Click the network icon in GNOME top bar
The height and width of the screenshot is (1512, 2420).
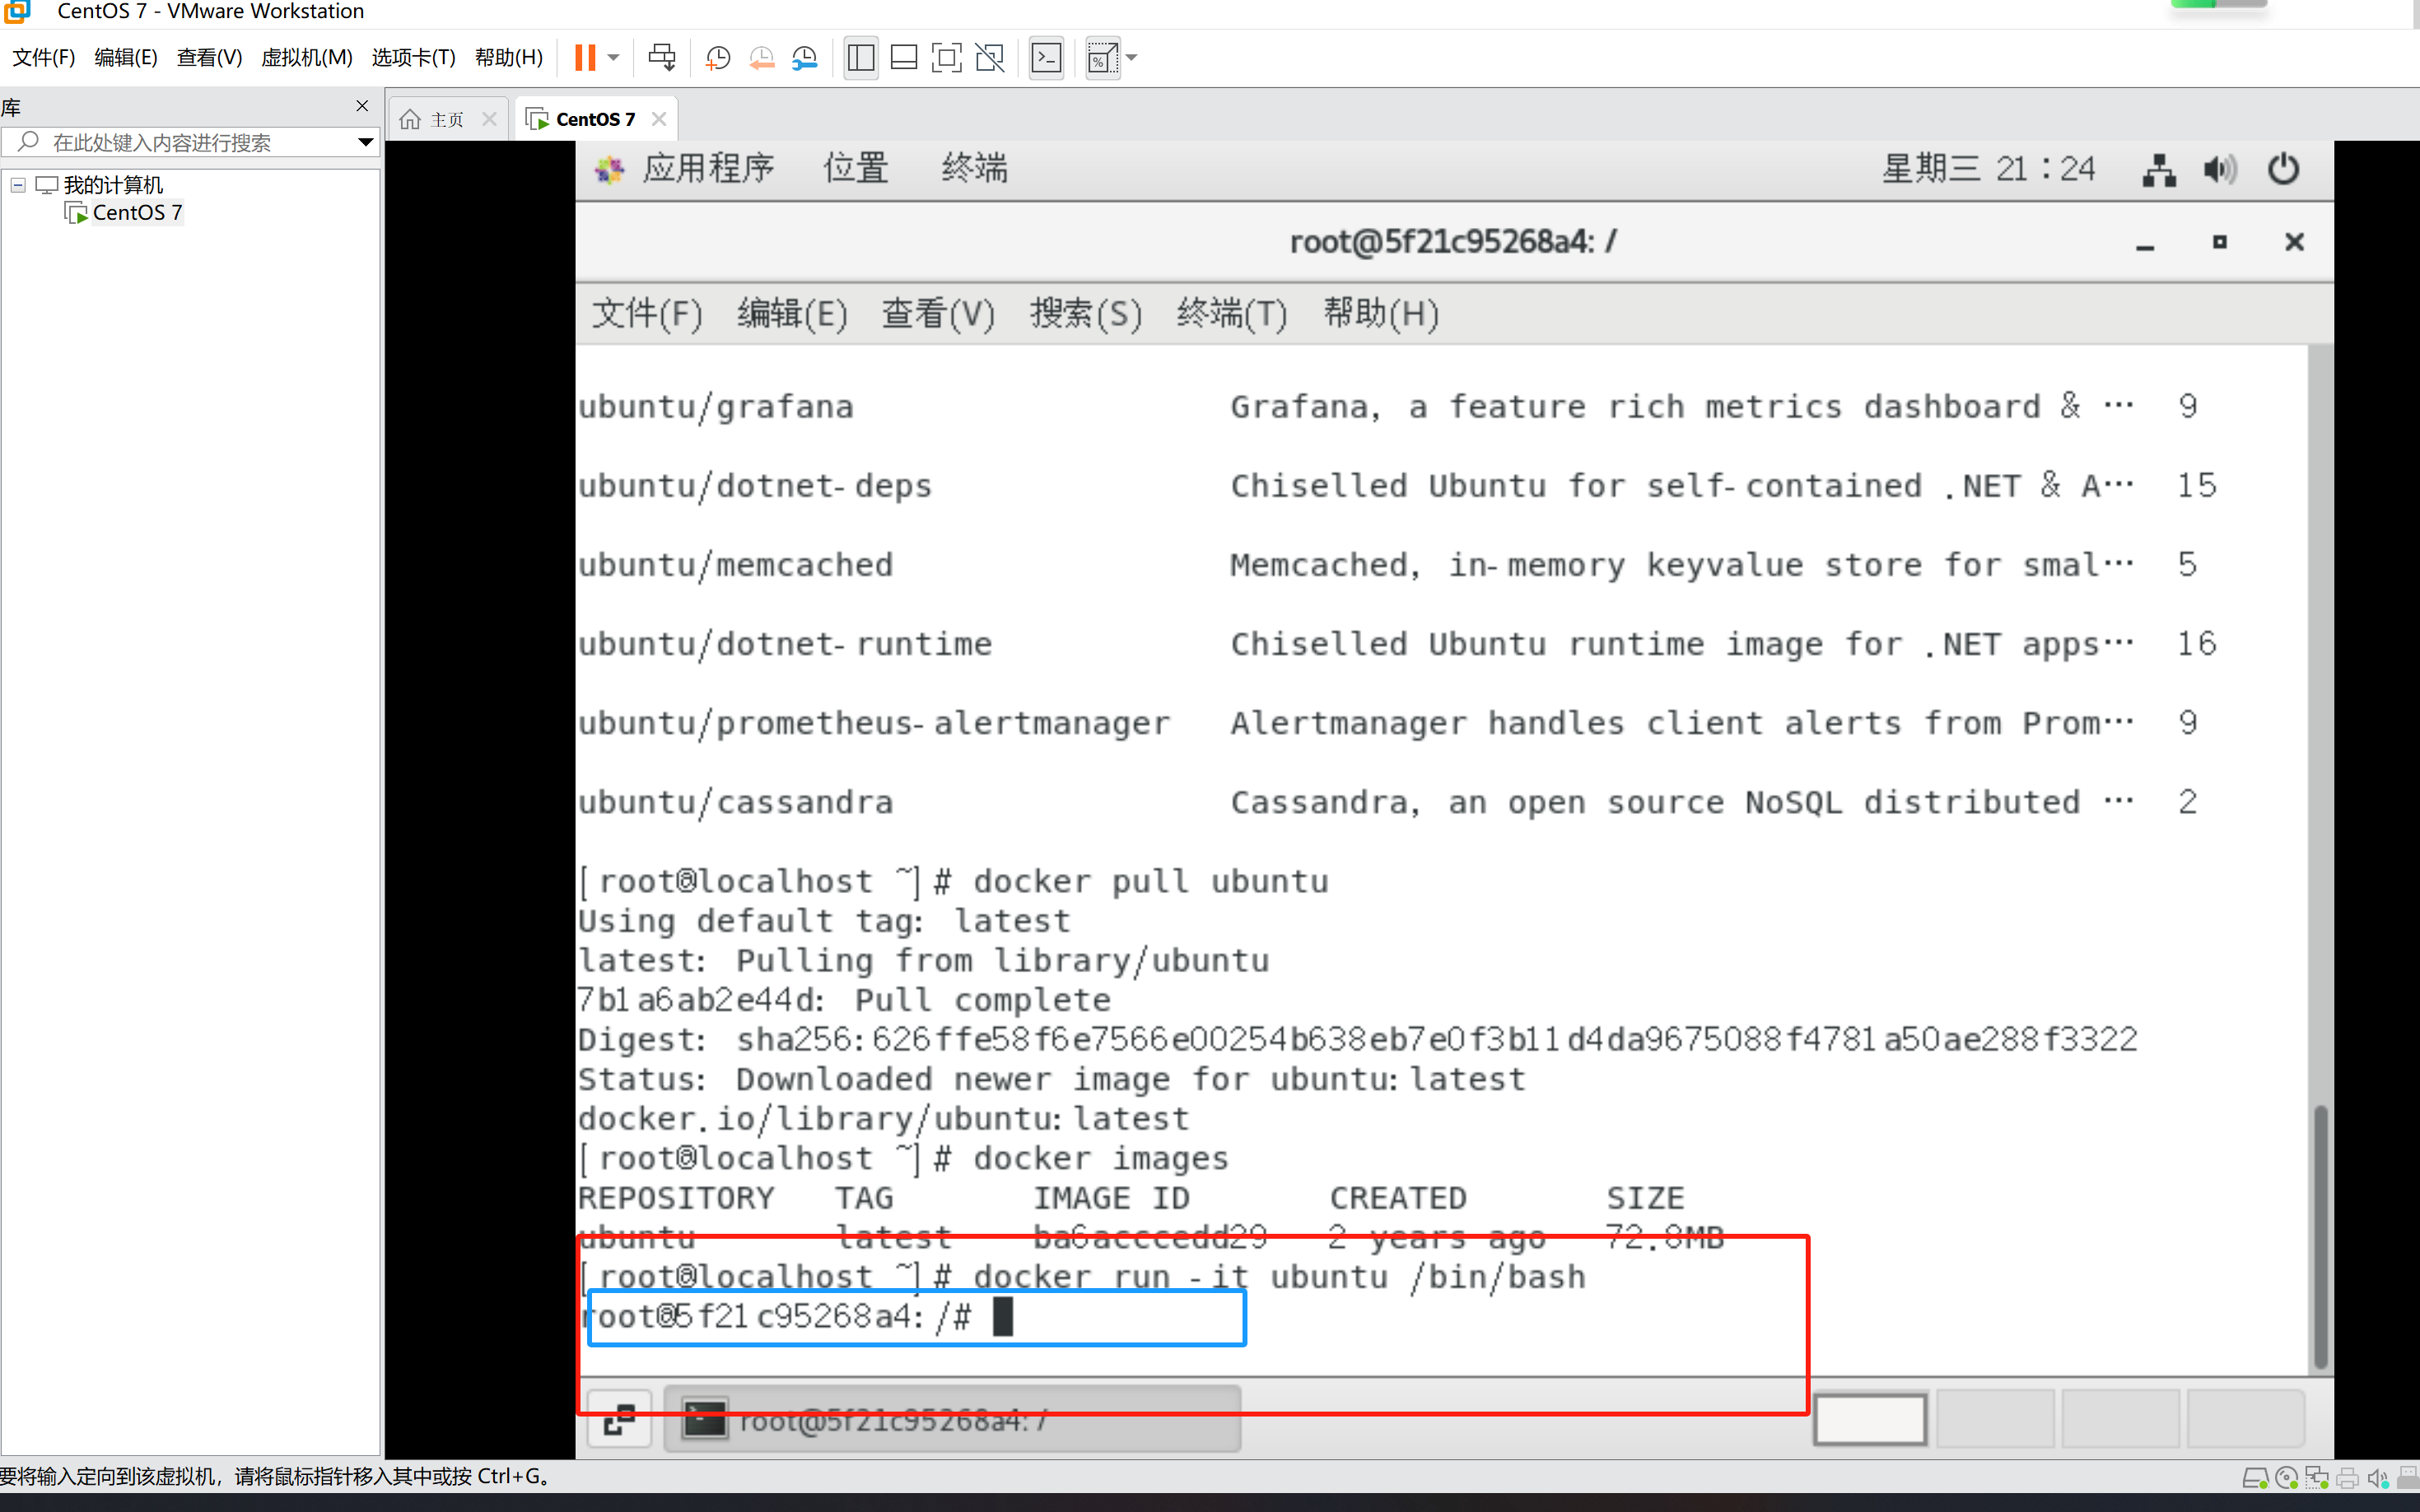point(2159,169)
